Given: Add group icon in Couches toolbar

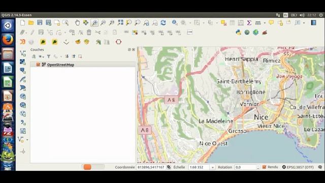Looking at the screenshot, I should [x=34, y=56].
